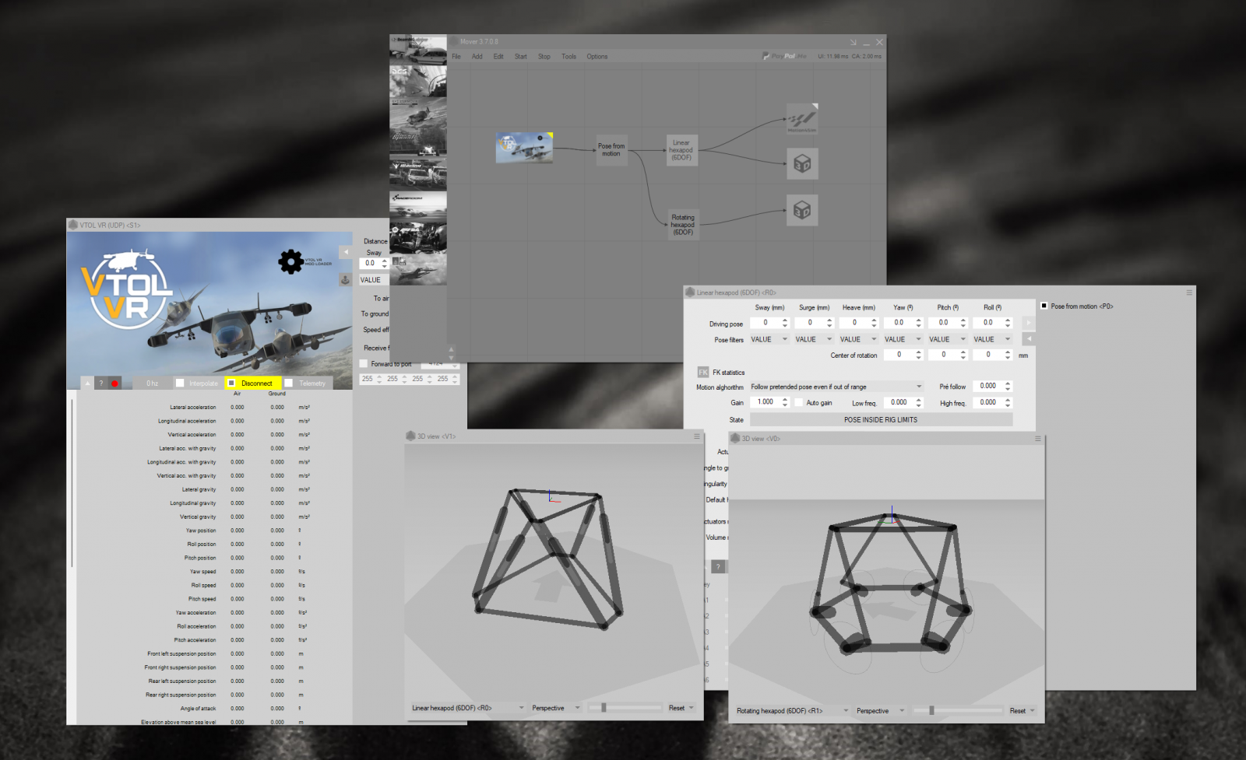Open the 3D view V1 hamburger menu
Screen dimensions: 1246x760
[x=697, y=436]
